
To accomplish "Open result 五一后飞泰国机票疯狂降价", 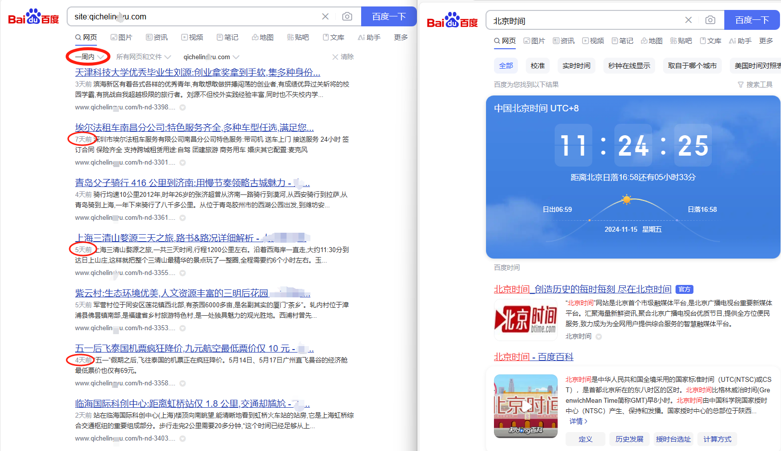I will [195, 349].
